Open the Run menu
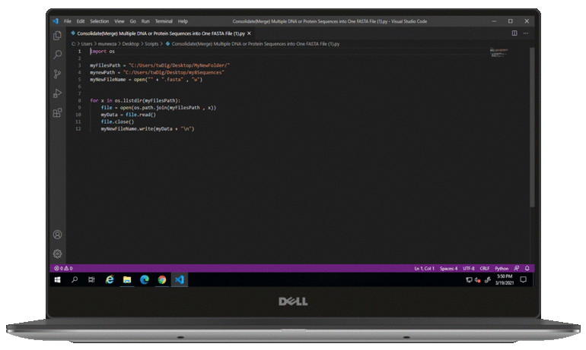586x350 pixels. tap(145, 21)
